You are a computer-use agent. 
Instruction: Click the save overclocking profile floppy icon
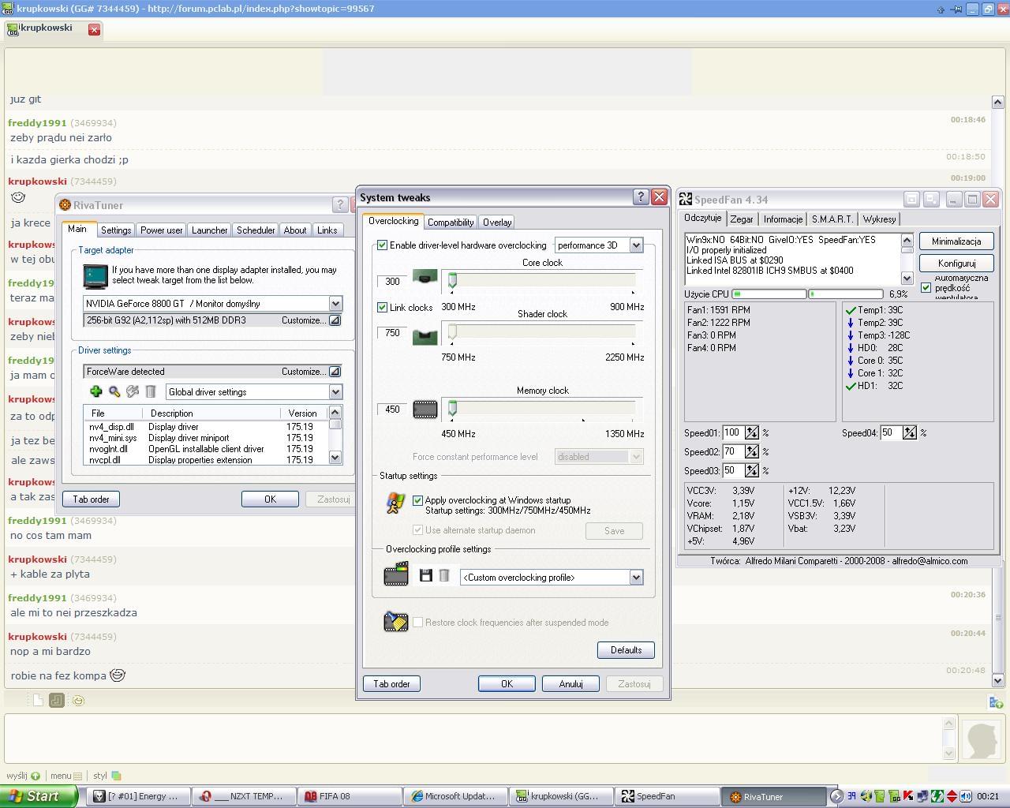point(426,575)
